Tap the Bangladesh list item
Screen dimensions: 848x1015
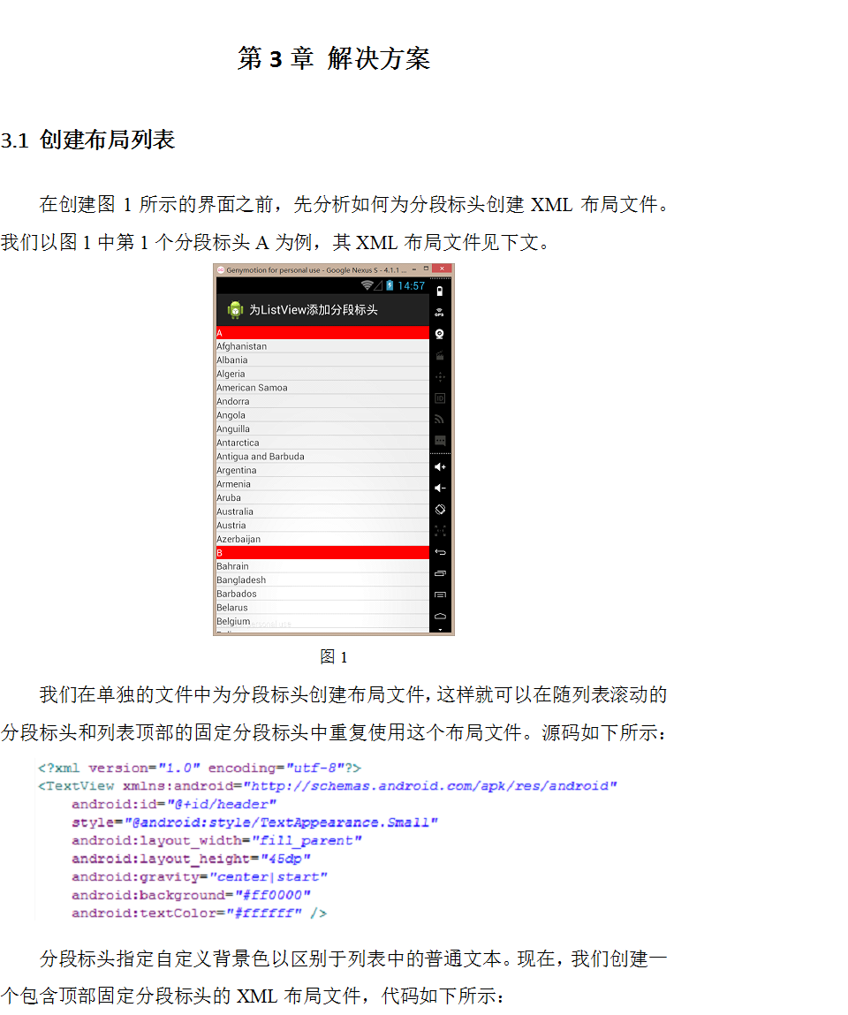(x=241, y=580)
